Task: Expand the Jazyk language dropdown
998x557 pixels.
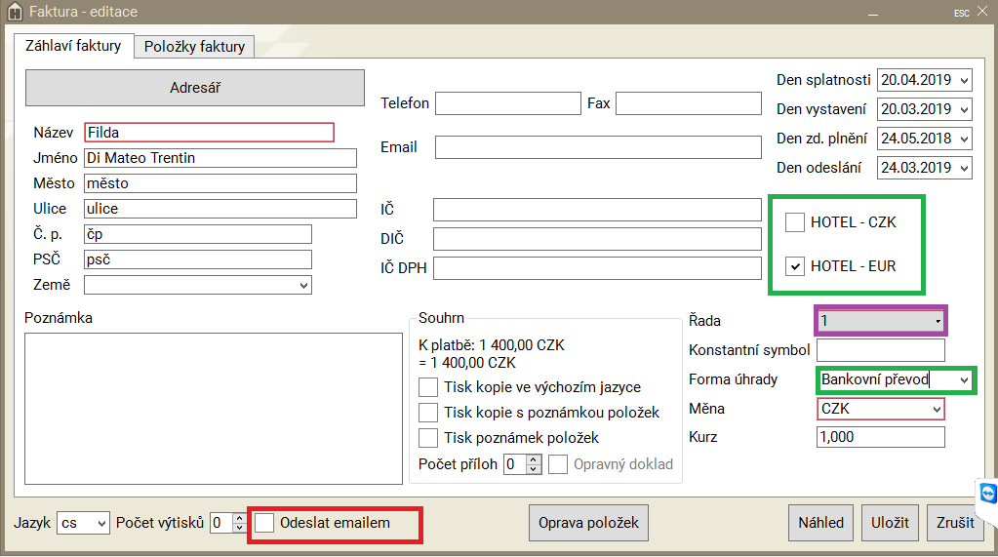Action: point(100,523)
